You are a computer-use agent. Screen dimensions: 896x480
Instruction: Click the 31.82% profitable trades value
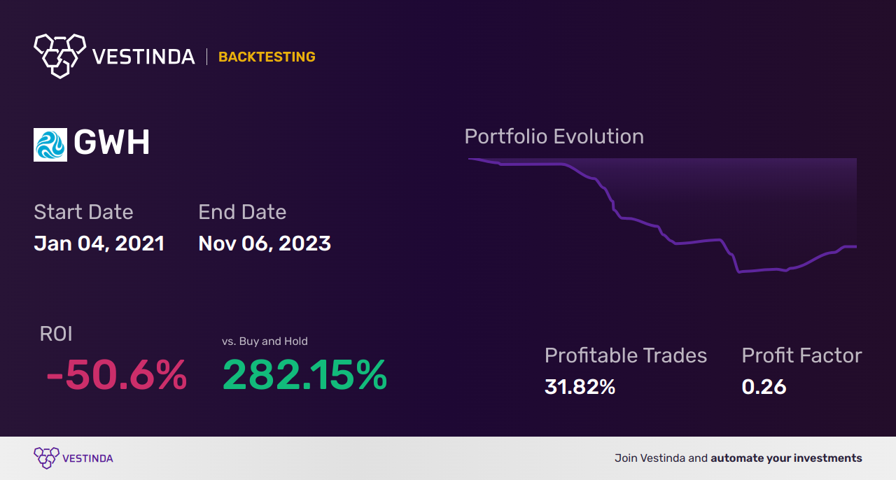click(x=580, y=386)
